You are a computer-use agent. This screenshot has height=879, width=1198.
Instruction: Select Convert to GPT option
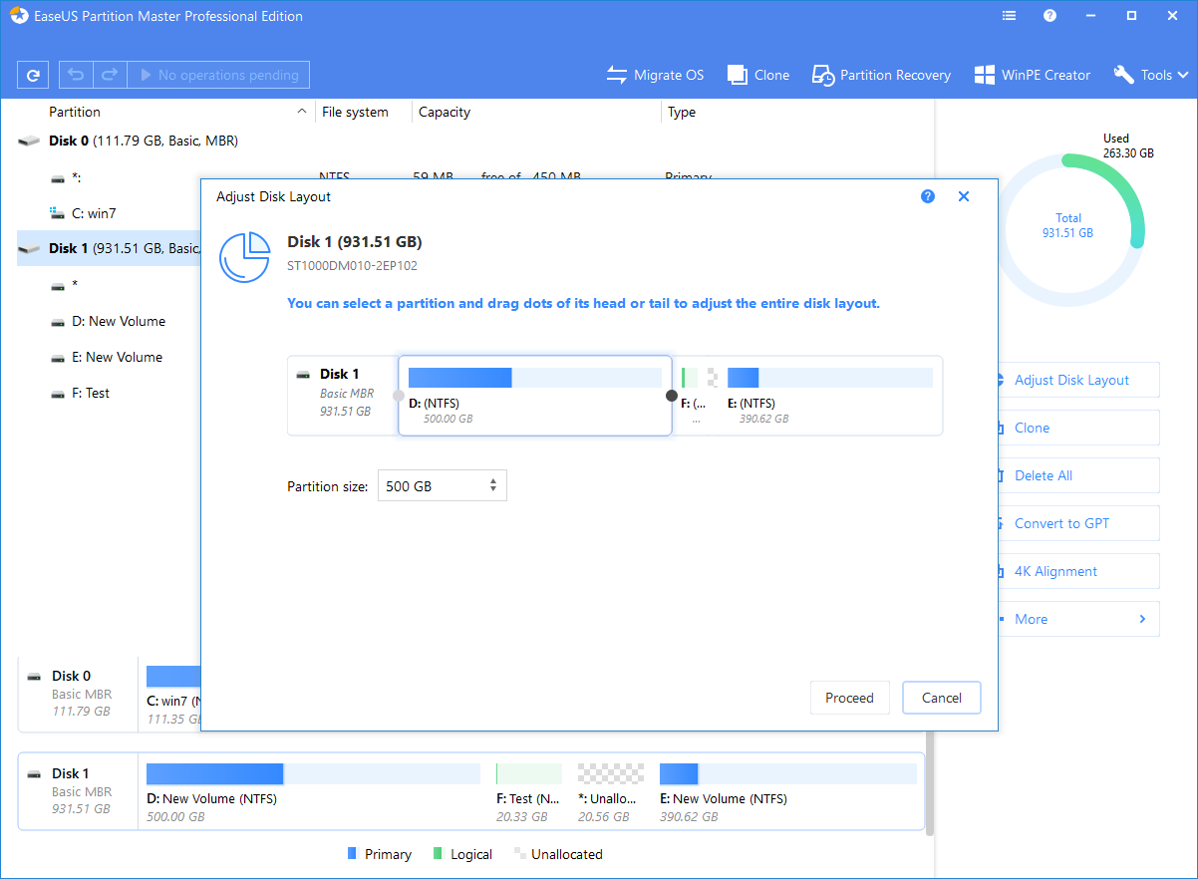1061,523
